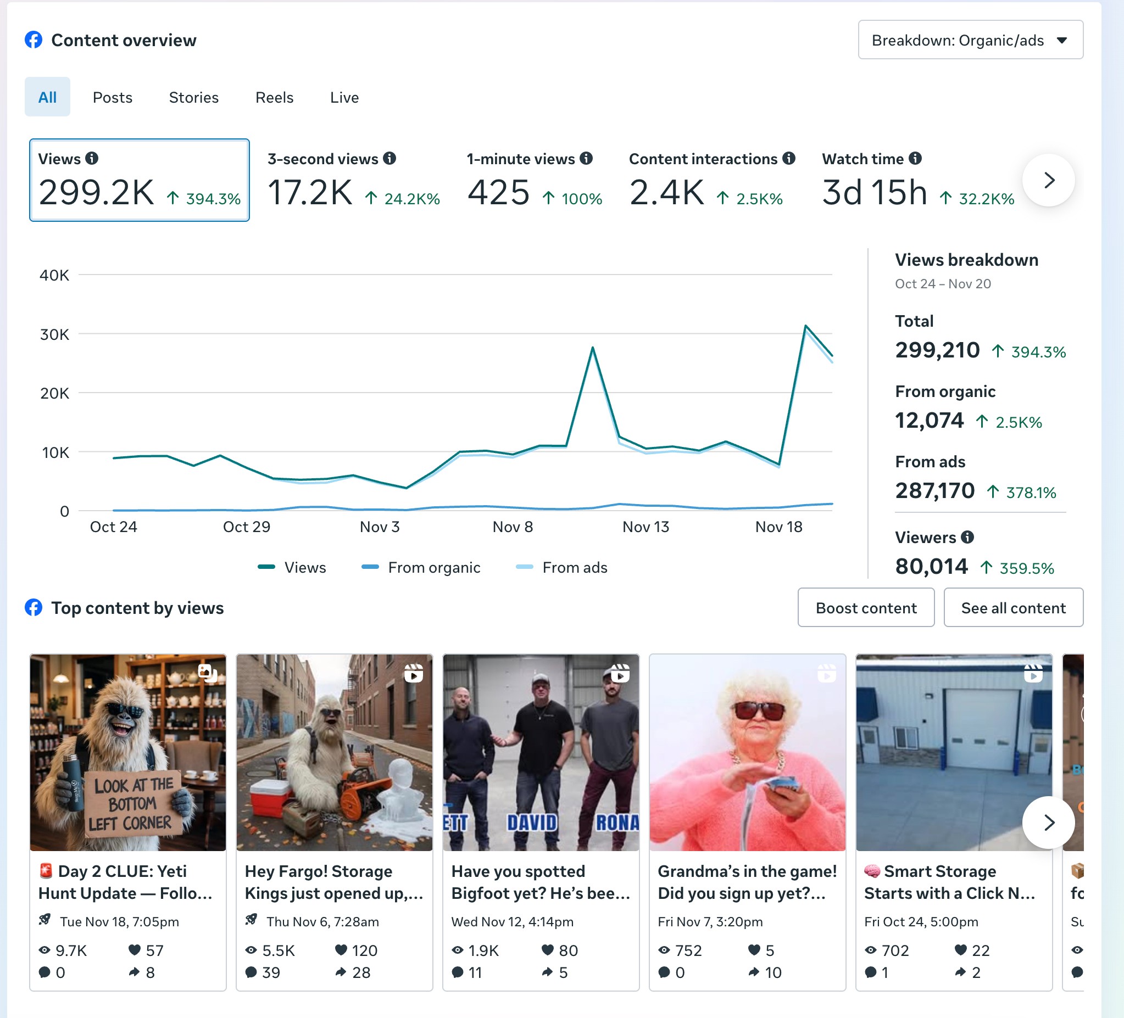Image resolution: width=1124 pixels, height=1018 pixels.
Task: Click the Viewers value 80,014
Action: pyautogui.click(x=932, y=566)
